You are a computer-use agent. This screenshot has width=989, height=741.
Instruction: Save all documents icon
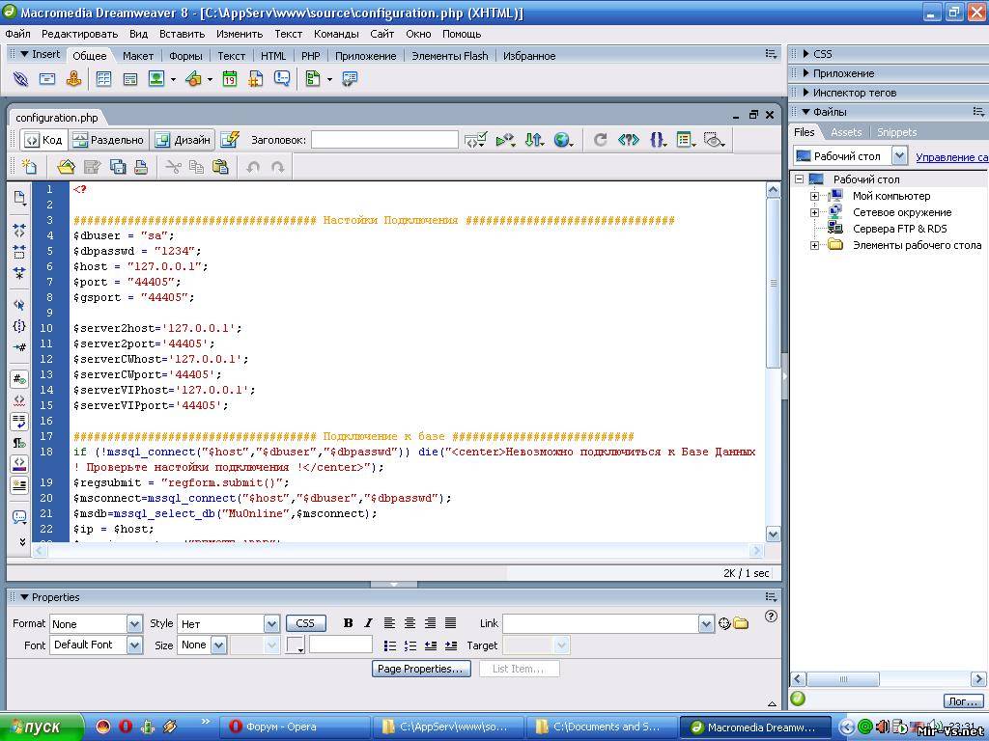pyautogui.click(x=118, y=167)
